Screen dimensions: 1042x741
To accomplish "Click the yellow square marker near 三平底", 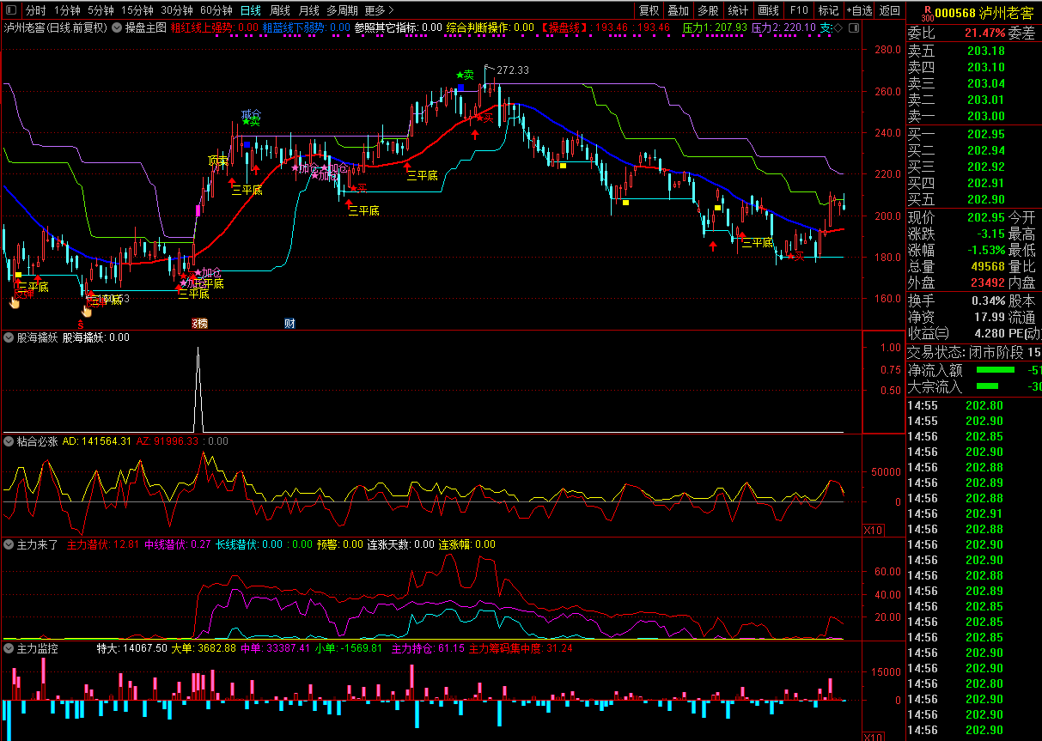I will pos(718,208).
